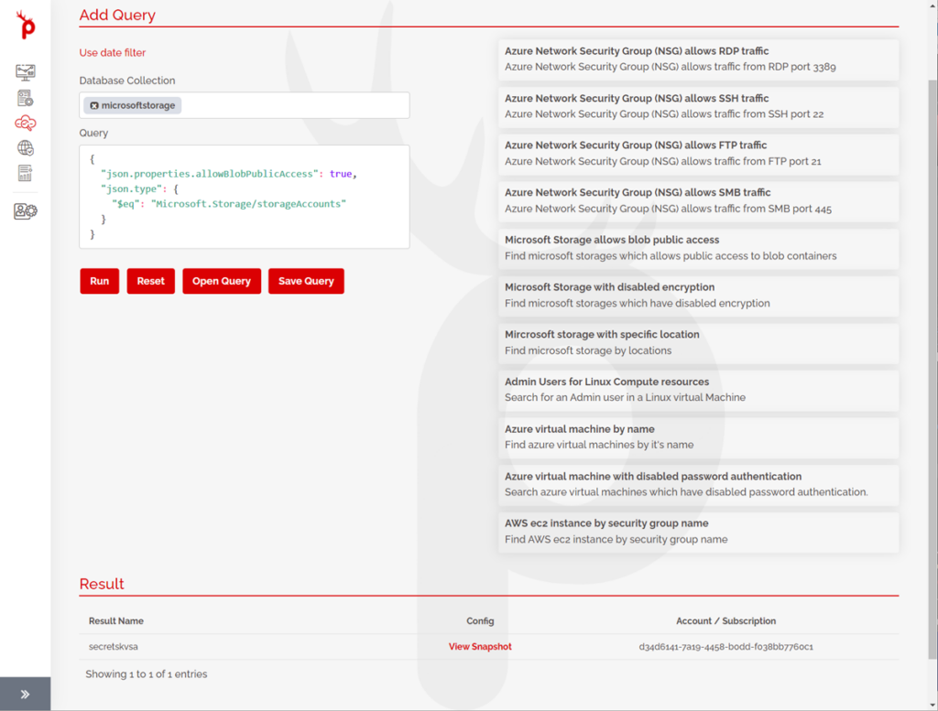Expand the sidebar with double-arrow button
Image resolution: width=938 pixels, height=711 pixels.
point(26,695)
